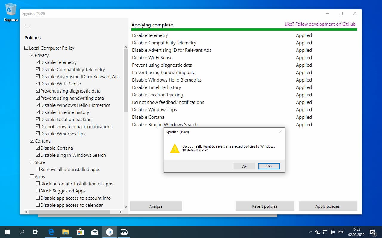Screen dimensions: 382x238
Task: Open network status tray icon
Action: (325, 232)
